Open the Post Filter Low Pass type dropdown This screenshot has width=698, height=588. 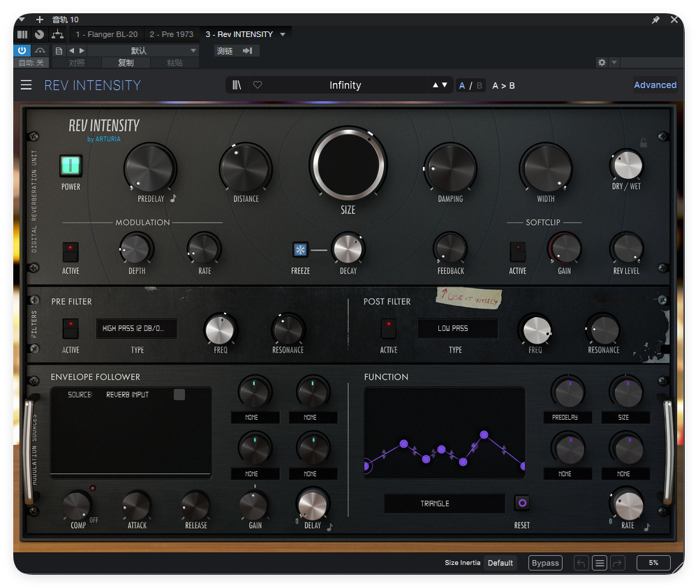click(x=457, y=328)
